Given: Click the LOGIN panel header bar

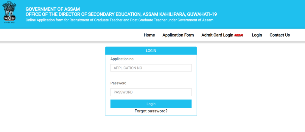Looking at the screenshot, I should click(151, 51).
